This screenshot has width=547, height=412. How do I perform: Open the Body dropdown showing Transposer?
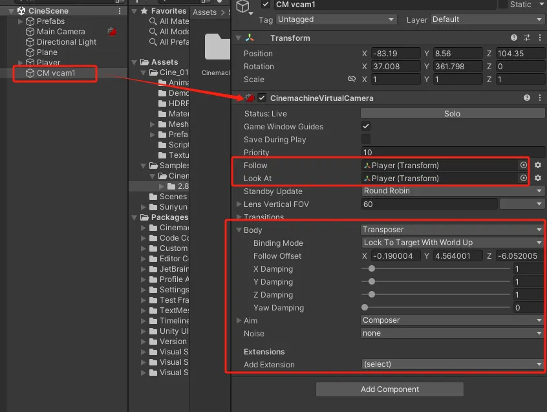(453, 230)
